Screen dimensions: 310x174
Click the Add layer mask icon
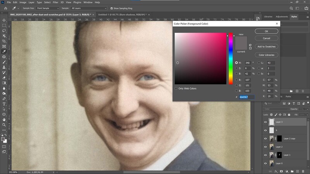(281, 171)
